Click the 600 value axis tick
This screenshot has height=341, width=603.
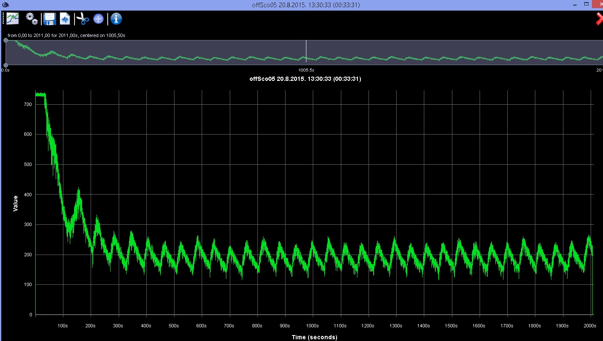coord(28,134)
